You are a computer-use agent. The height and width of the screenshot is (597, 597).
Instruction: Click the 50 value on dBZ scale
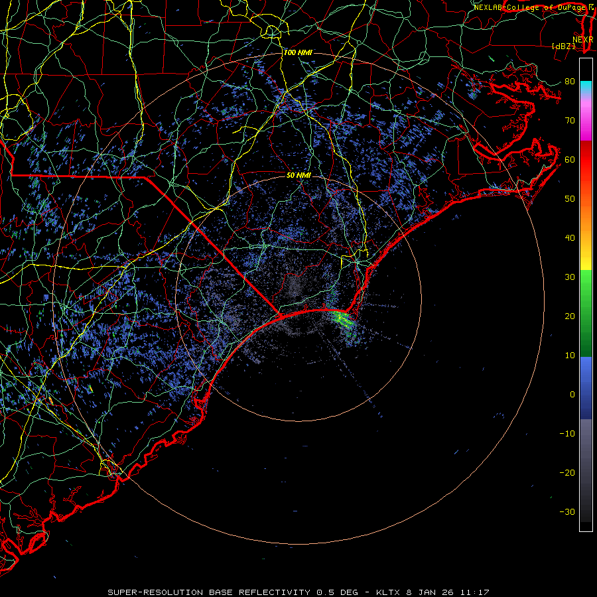(x=570, y=199)
